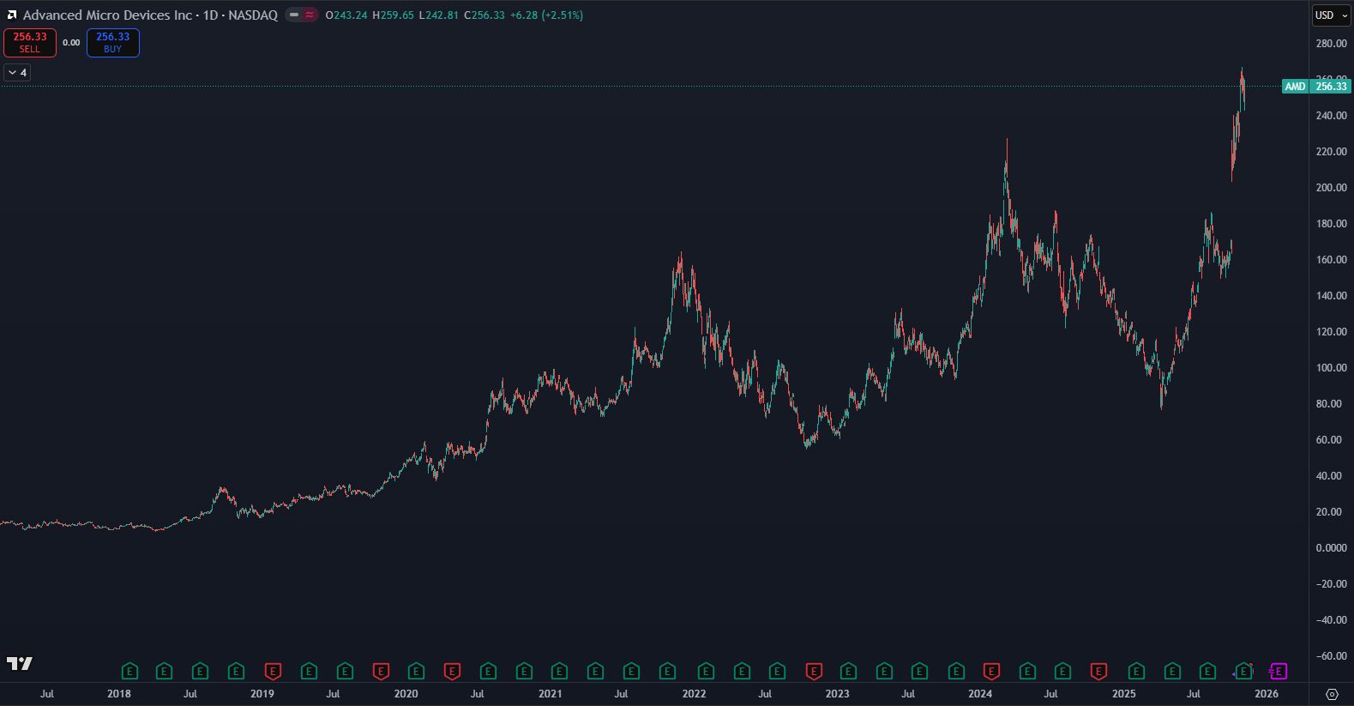Click the 0.00 spread value between Sell and Buy
The height and width of the screenshot is (706, 1354).
coord(71,43)
